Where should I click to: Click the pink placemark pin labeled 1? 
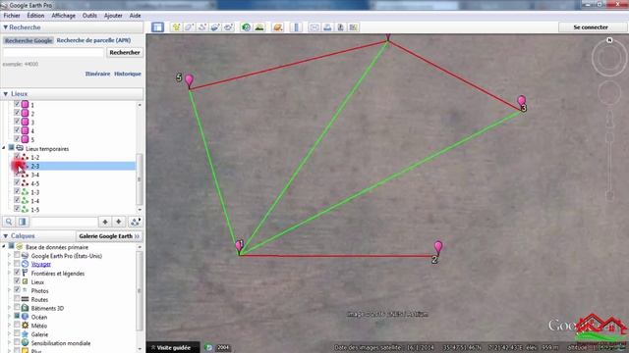click(239, 246)
